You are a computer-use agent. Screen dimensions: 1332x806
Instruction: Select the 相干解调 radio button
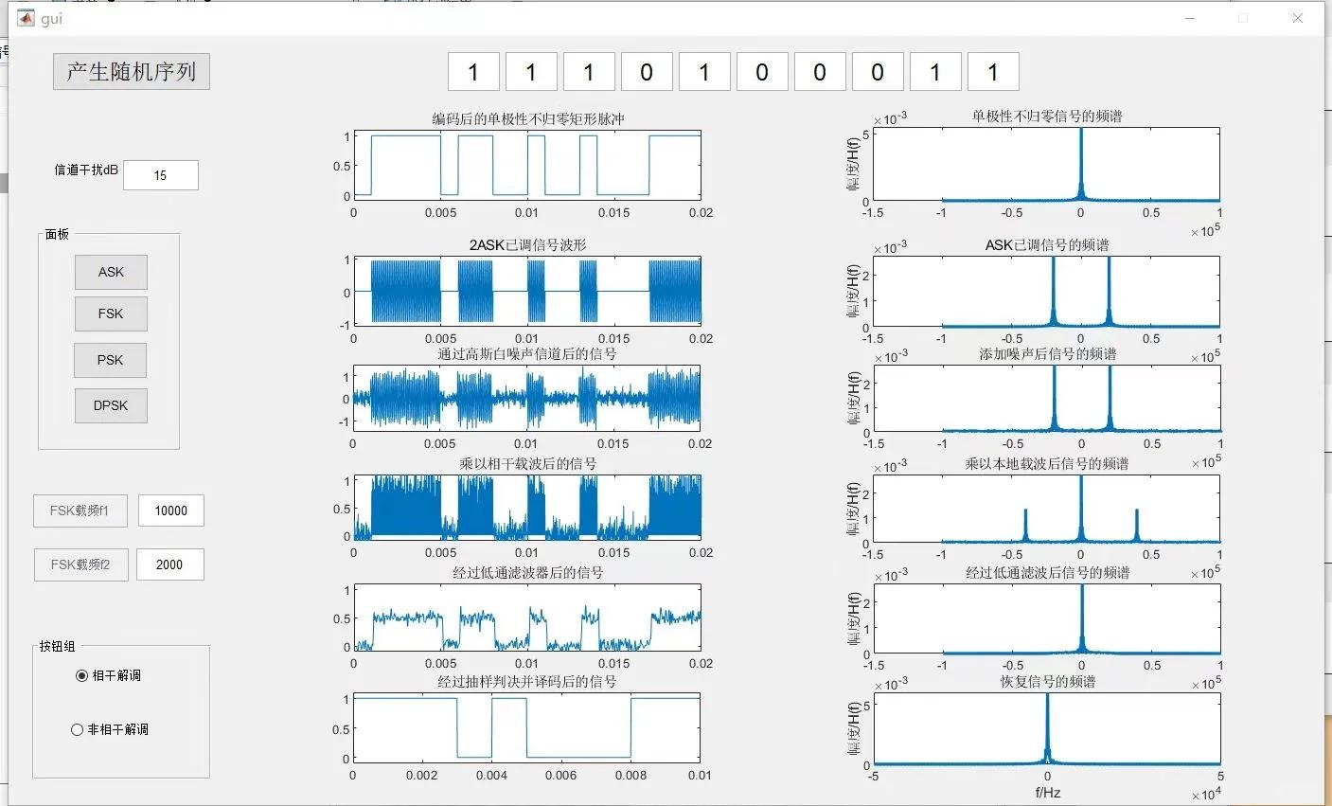pos(81,675)
